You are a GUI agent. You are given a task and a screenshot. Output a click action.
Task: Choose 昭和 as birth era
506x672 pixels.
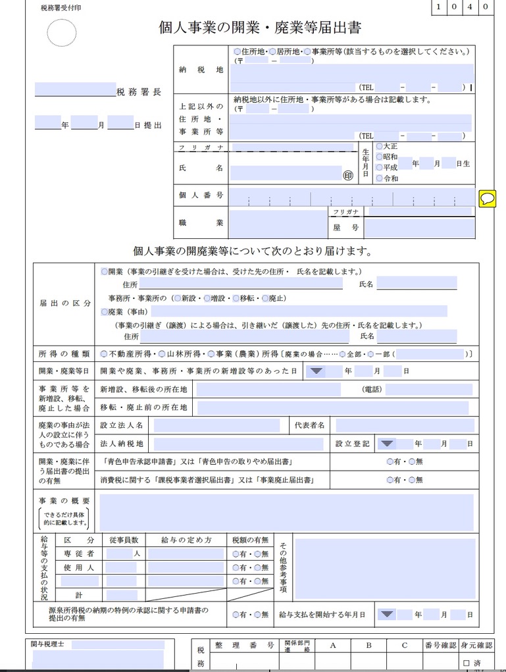[x=379, y=157]
